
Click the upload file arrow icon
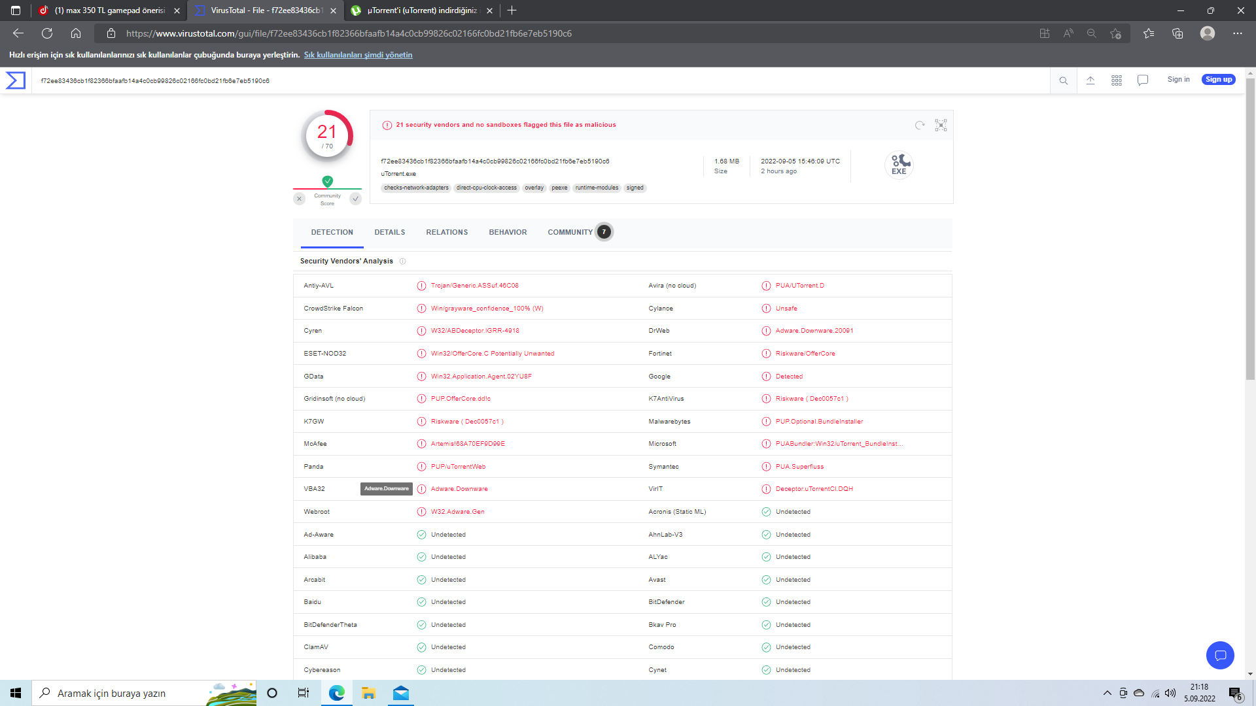pos(1090,80)
